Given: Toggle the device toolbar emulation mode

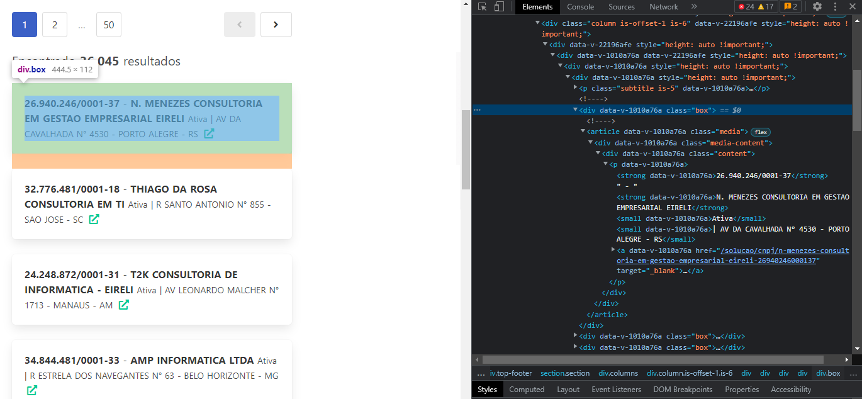Looking at the screenshot, I should pos(498,7).
